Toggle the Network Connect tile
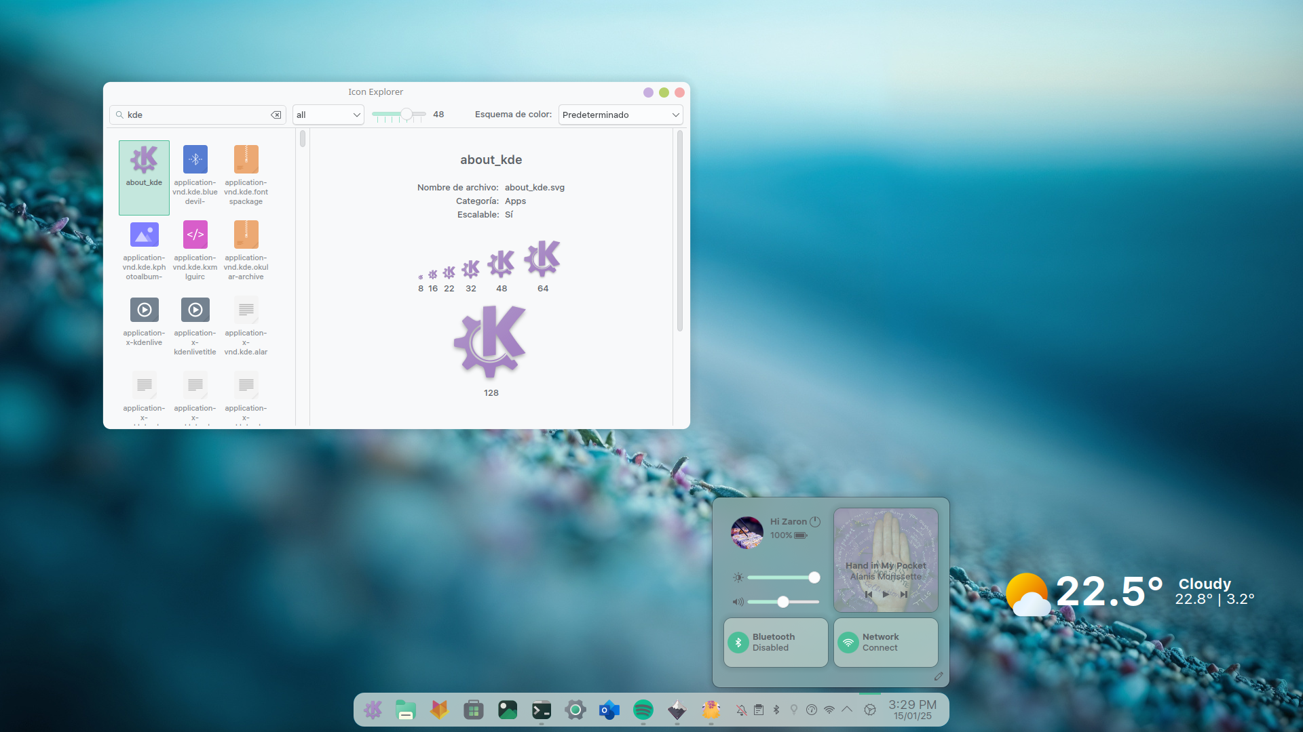The image size is (1303, 732). coord(886,643)
